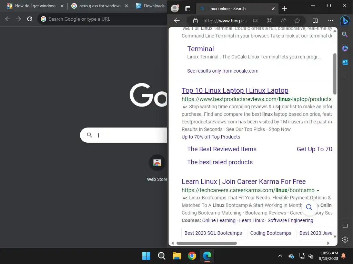Viewport: 353px width, 264px height.
Task: Open Microsoft 365 icon in Edge sidebar
Action: tap(345, 48)
